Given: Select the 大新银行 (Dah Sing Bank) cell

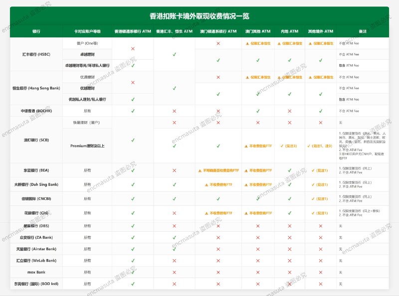Looking at the screenshot, I should pyautogui.click(x=36, y=184).
